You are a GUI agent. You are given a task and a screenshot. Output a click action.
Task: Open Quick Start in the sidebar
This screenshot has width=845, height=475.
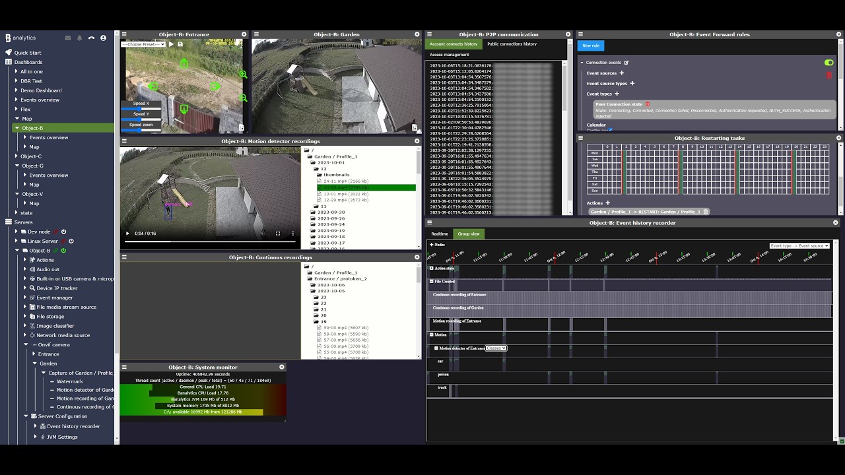tap(28, 53)
